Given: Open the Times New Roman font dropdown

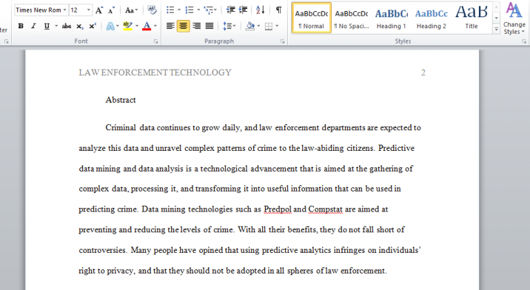Looking at the screenshot, I should 65,10.
